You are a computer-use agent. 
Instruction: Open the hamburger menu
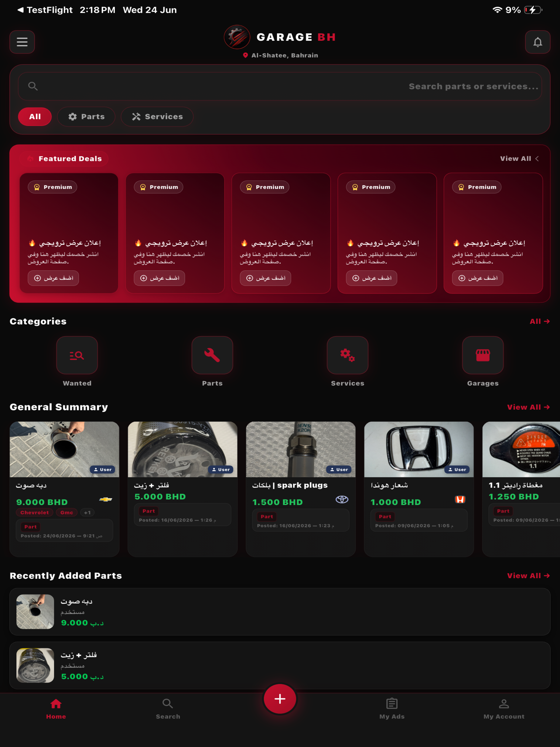22,42
